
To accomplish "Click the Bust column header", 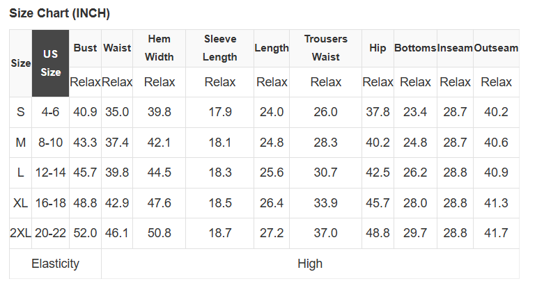I will click(x=85, y=48).
